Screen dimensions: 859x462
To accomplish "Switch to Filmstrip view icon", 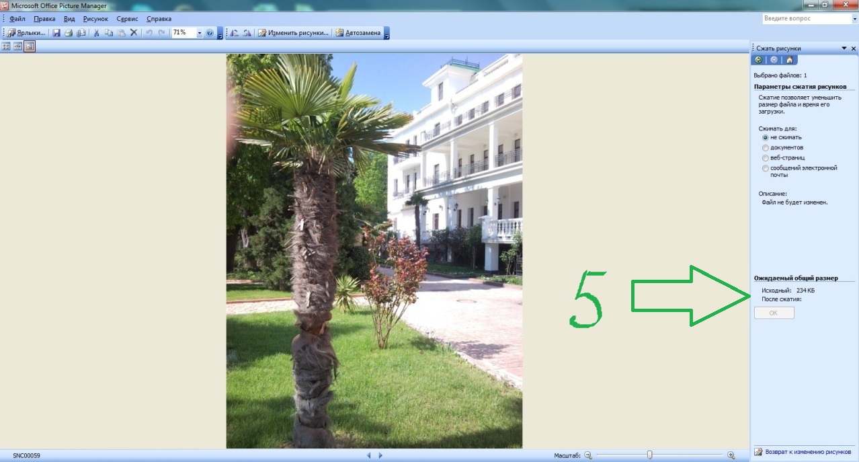I will (18, 46).
